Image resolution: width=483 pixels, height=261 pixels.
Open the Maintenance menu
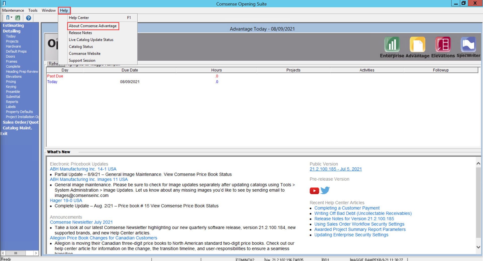(x=13, y=10)
